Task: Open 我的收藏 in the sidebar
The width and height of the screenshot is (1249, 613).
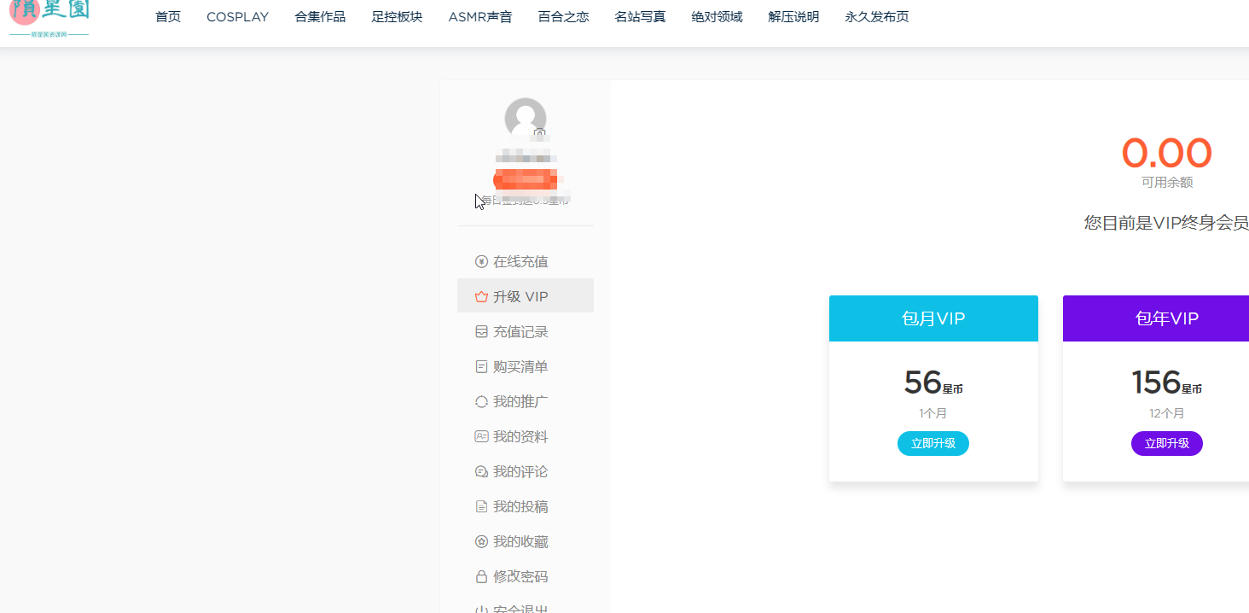Action: pos(526,541)
